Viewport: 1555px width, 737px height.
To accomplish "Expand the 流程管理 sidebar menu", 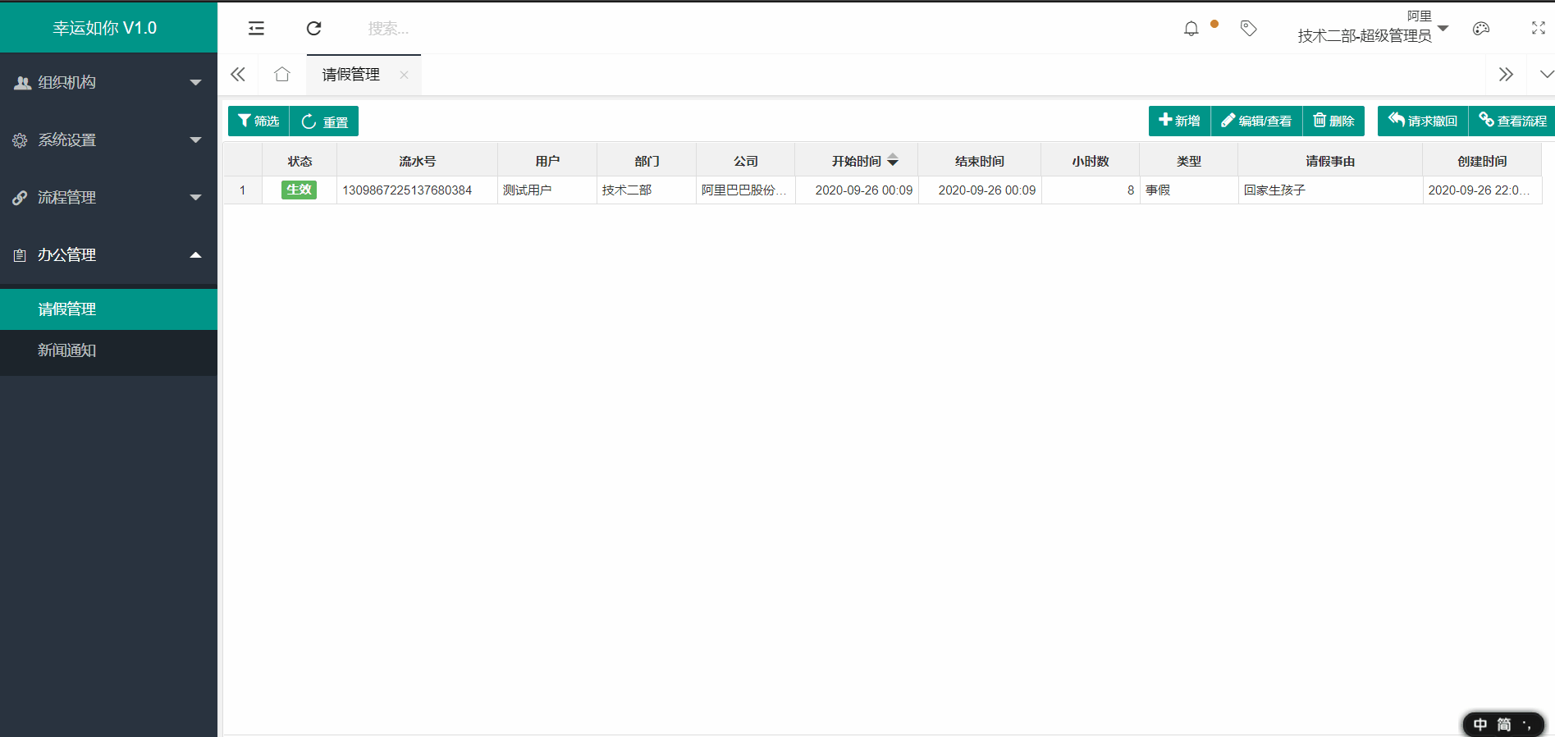I will click(x=108, y=197).
